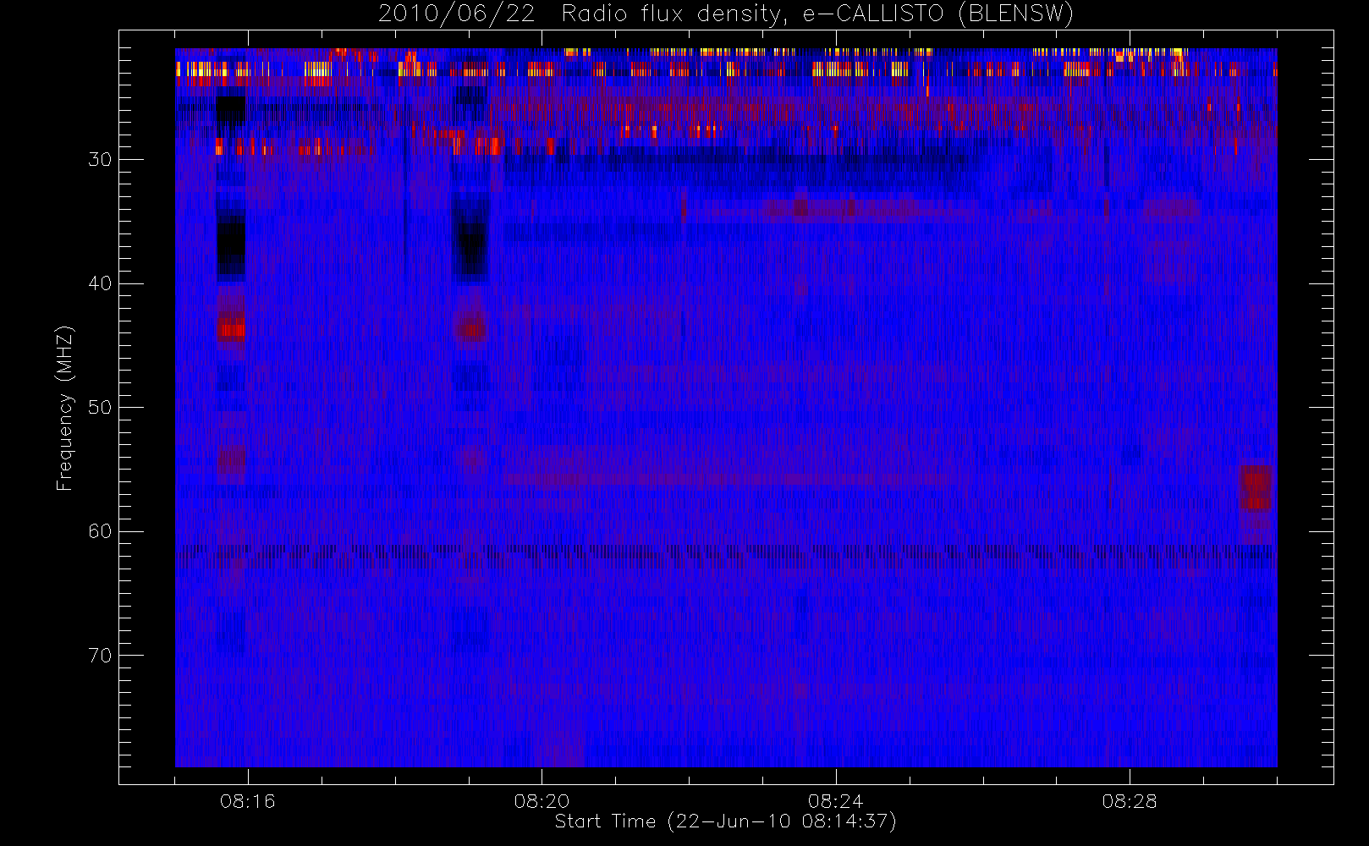The height and width of the screenshot is (846, 1369).
Task: Click the 50 MHz frequency tick label
Action: click(100, 408)
